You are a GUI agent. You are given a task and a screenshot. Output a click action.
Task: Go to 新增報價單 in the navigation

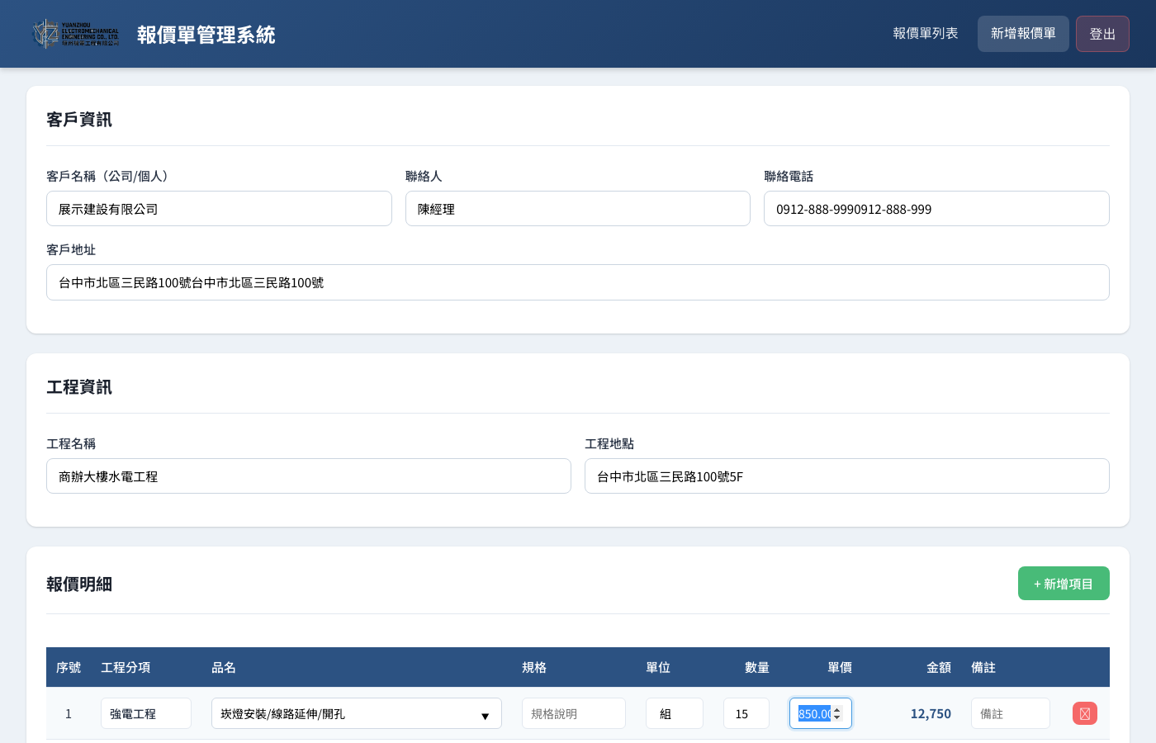[x=1022, y=34]
